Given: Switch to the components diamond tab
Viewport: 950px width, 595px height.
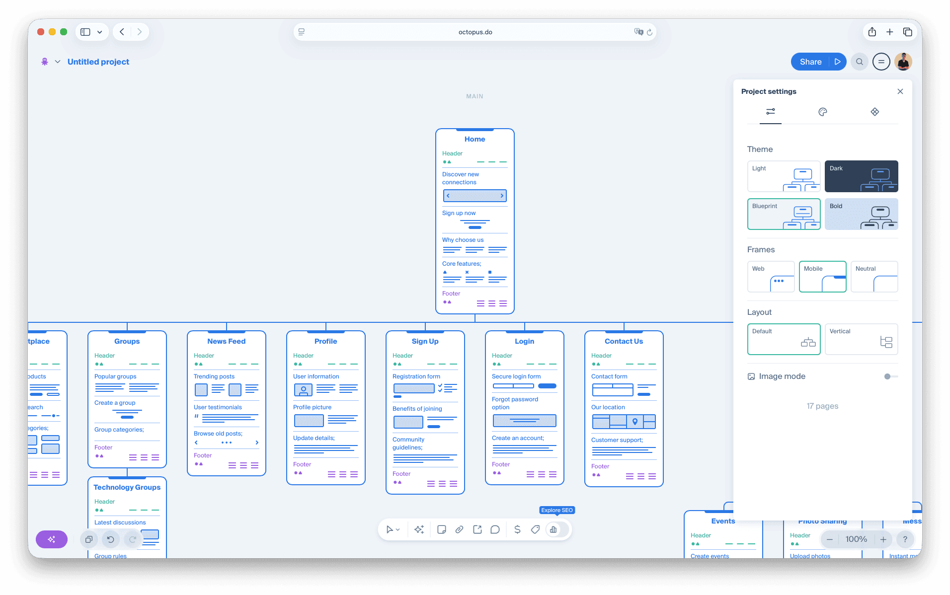Looking at the screenshot, I should tap(875, 112).
